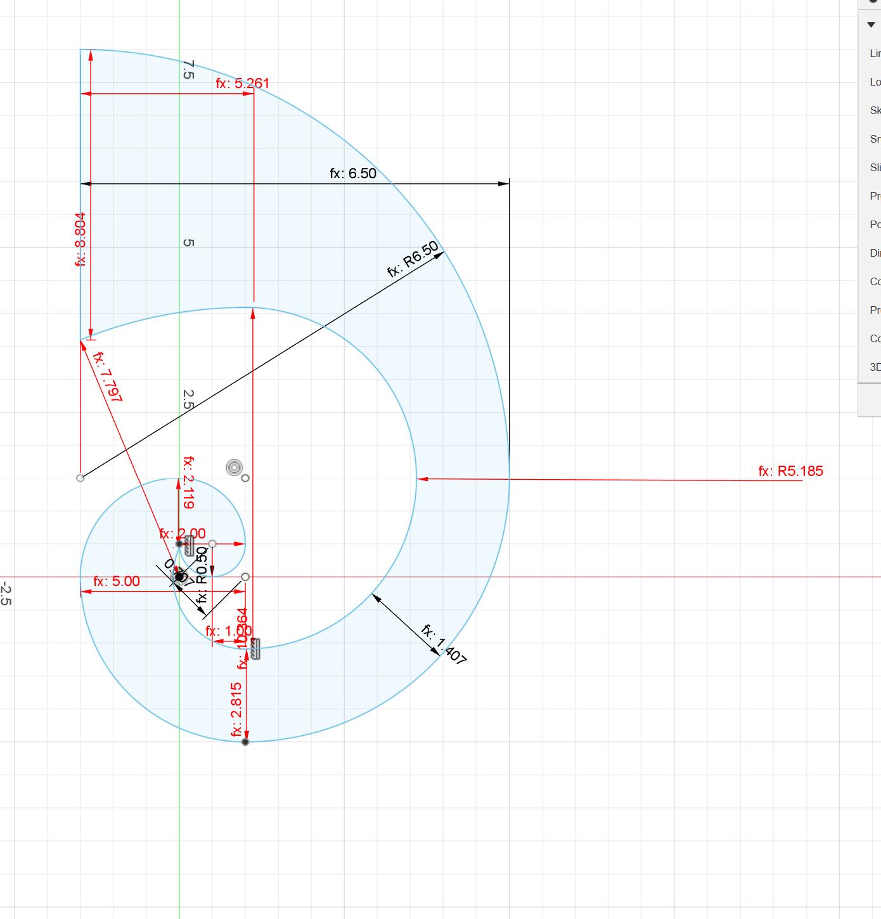The width and height of the screenshot is (881, 919).
Task: Select the fx: 8.804 vertical dimension label
Action: (80, 240)
